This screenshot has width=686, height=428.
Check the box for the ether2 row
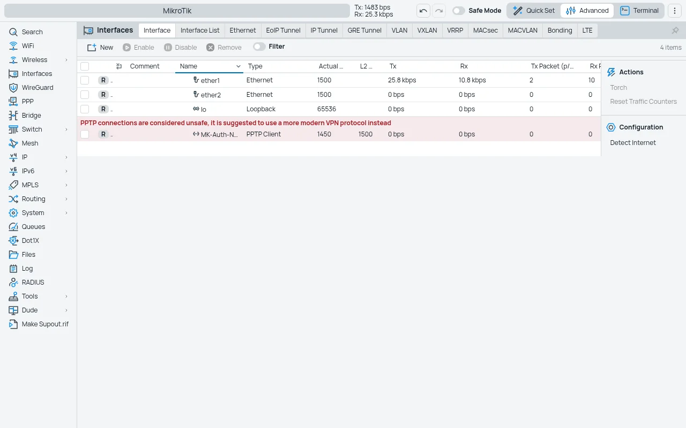click(x=85, y=95)
